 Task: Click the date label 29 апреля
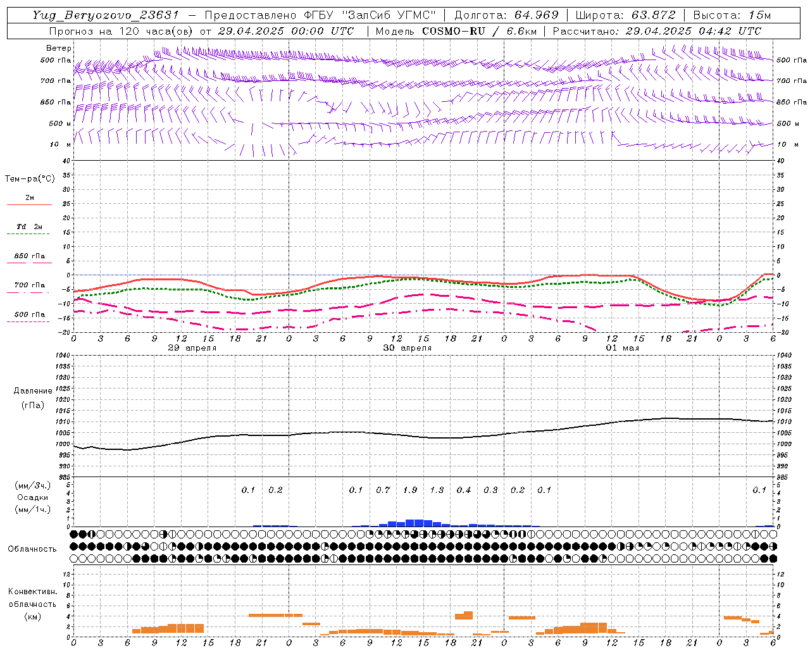[x=192, y=348]
